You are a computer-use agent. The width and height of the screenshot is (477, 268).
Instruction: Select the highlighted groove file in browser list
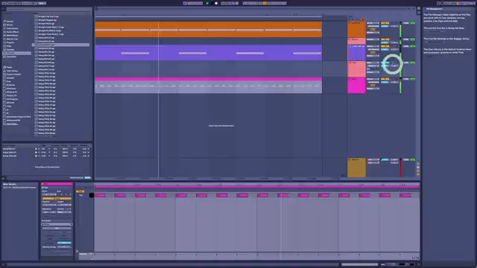coord(61,45)
